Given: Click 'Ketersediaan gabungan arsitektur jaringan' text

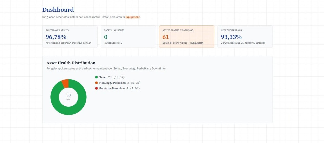Looking at the screenshot, I should [68, 43].
